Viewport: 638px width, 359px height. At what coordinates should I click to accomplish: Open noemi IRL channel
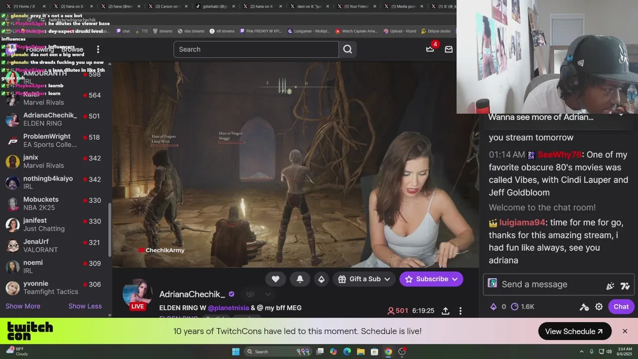coord(55,267)
